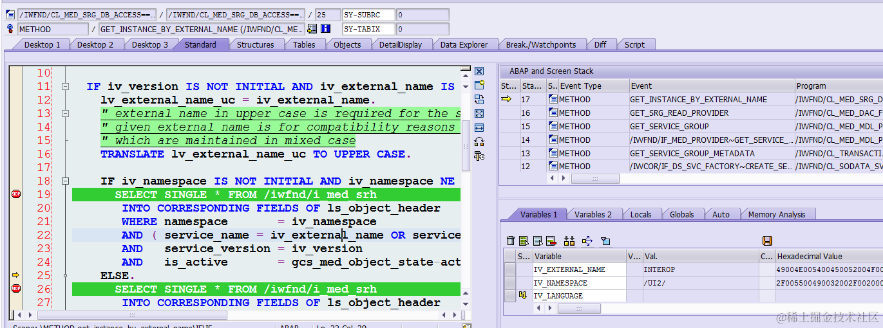The width and height of the screenshot is (883, 328).
Task: Switch to Variables 2 tab
Action: click(x=593, y=214)
